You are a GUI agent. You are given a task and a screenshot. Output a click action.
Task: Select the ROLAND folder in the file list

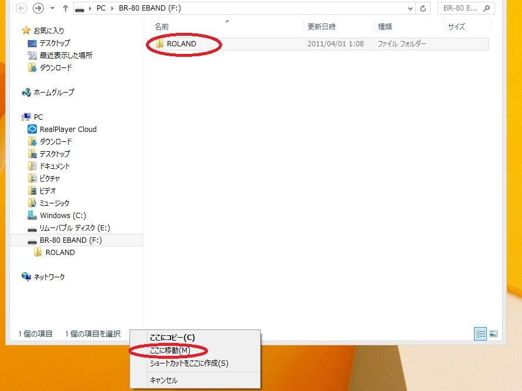pyautogui.click(x=181, y=43)
